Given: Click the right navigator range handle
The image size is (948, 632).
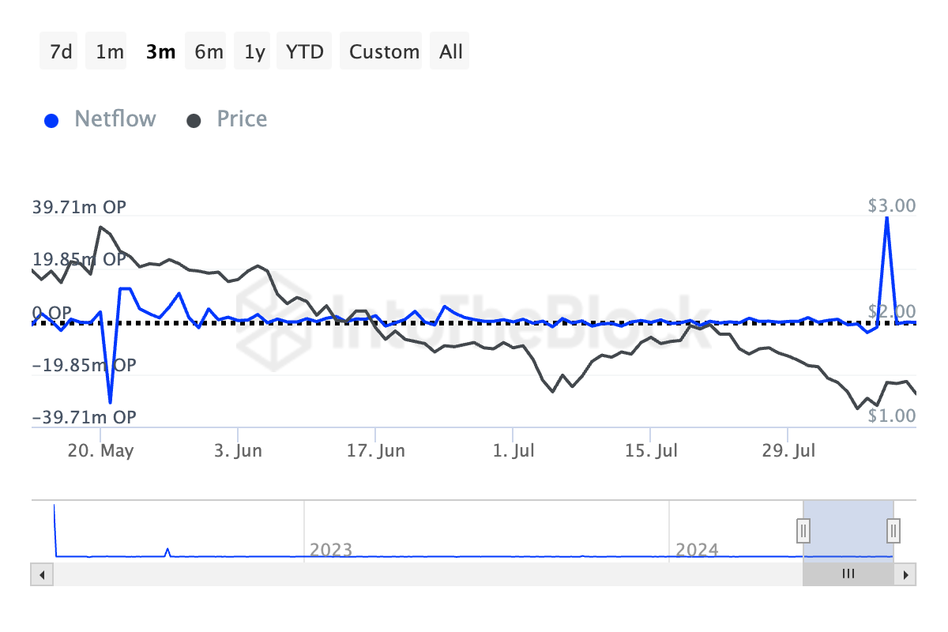Looking at the screenshot, I should click(893, 530).
